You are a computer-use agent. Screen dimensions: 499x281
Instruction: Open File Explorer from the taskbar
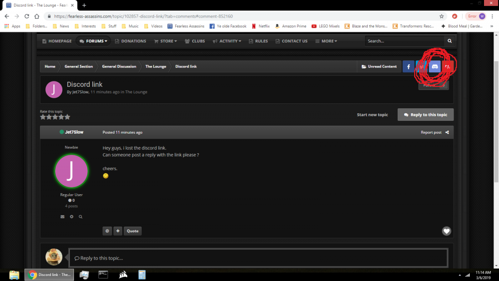[x=14, y=275]
